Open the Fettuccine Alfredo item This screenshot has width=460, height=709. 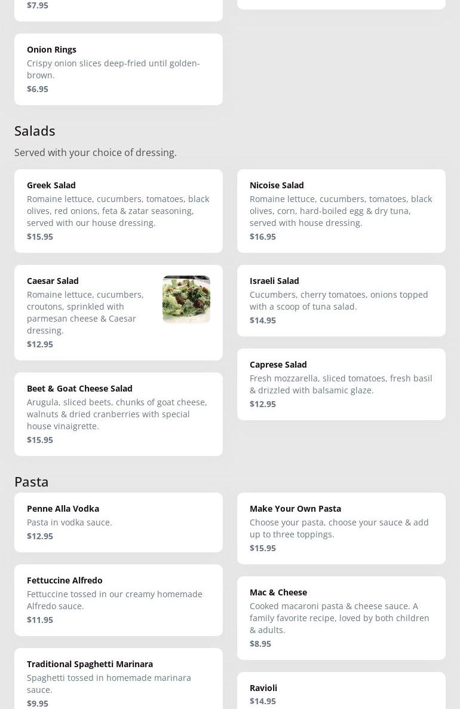click(x=118, y=600)
